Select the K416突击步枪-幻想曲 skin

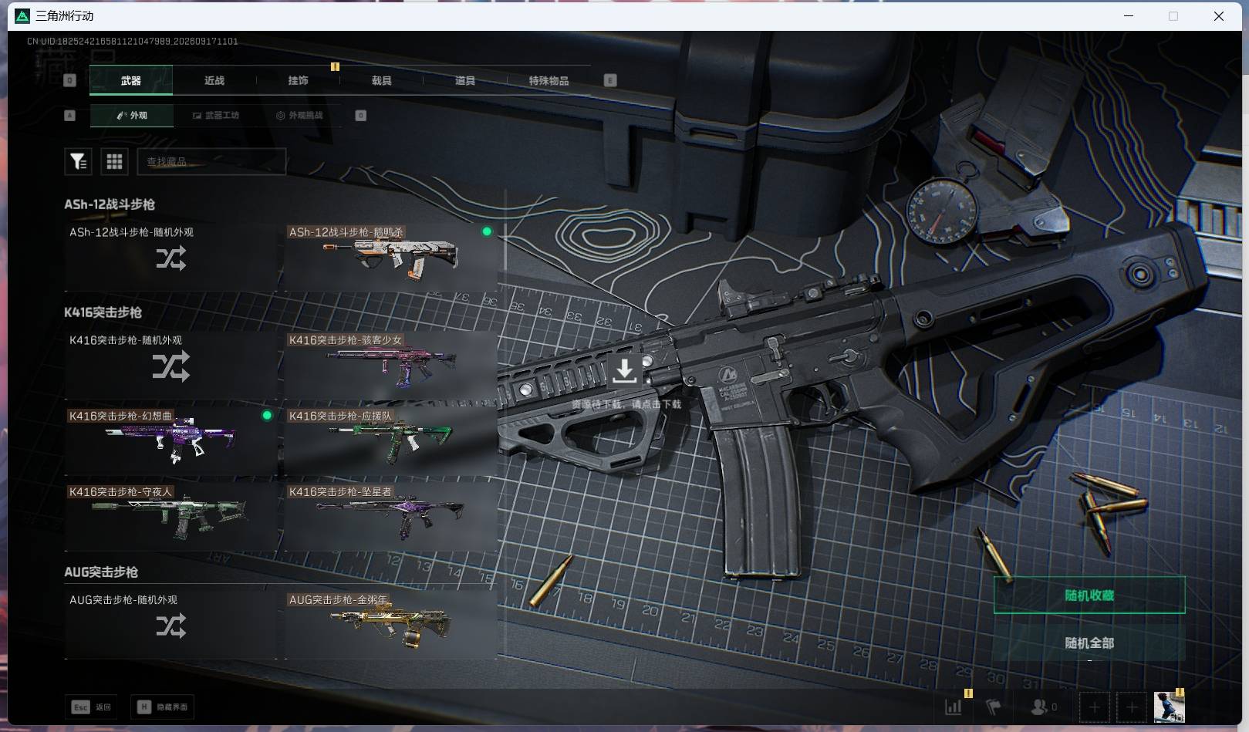pyautogui.click(x=171, y=440)
